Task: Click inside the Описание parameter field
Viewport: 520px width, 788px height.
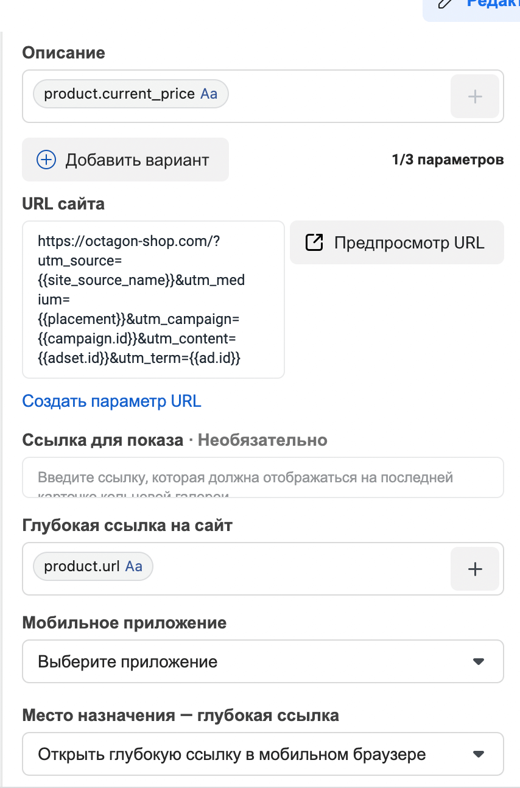Action: tap(335, 96)
